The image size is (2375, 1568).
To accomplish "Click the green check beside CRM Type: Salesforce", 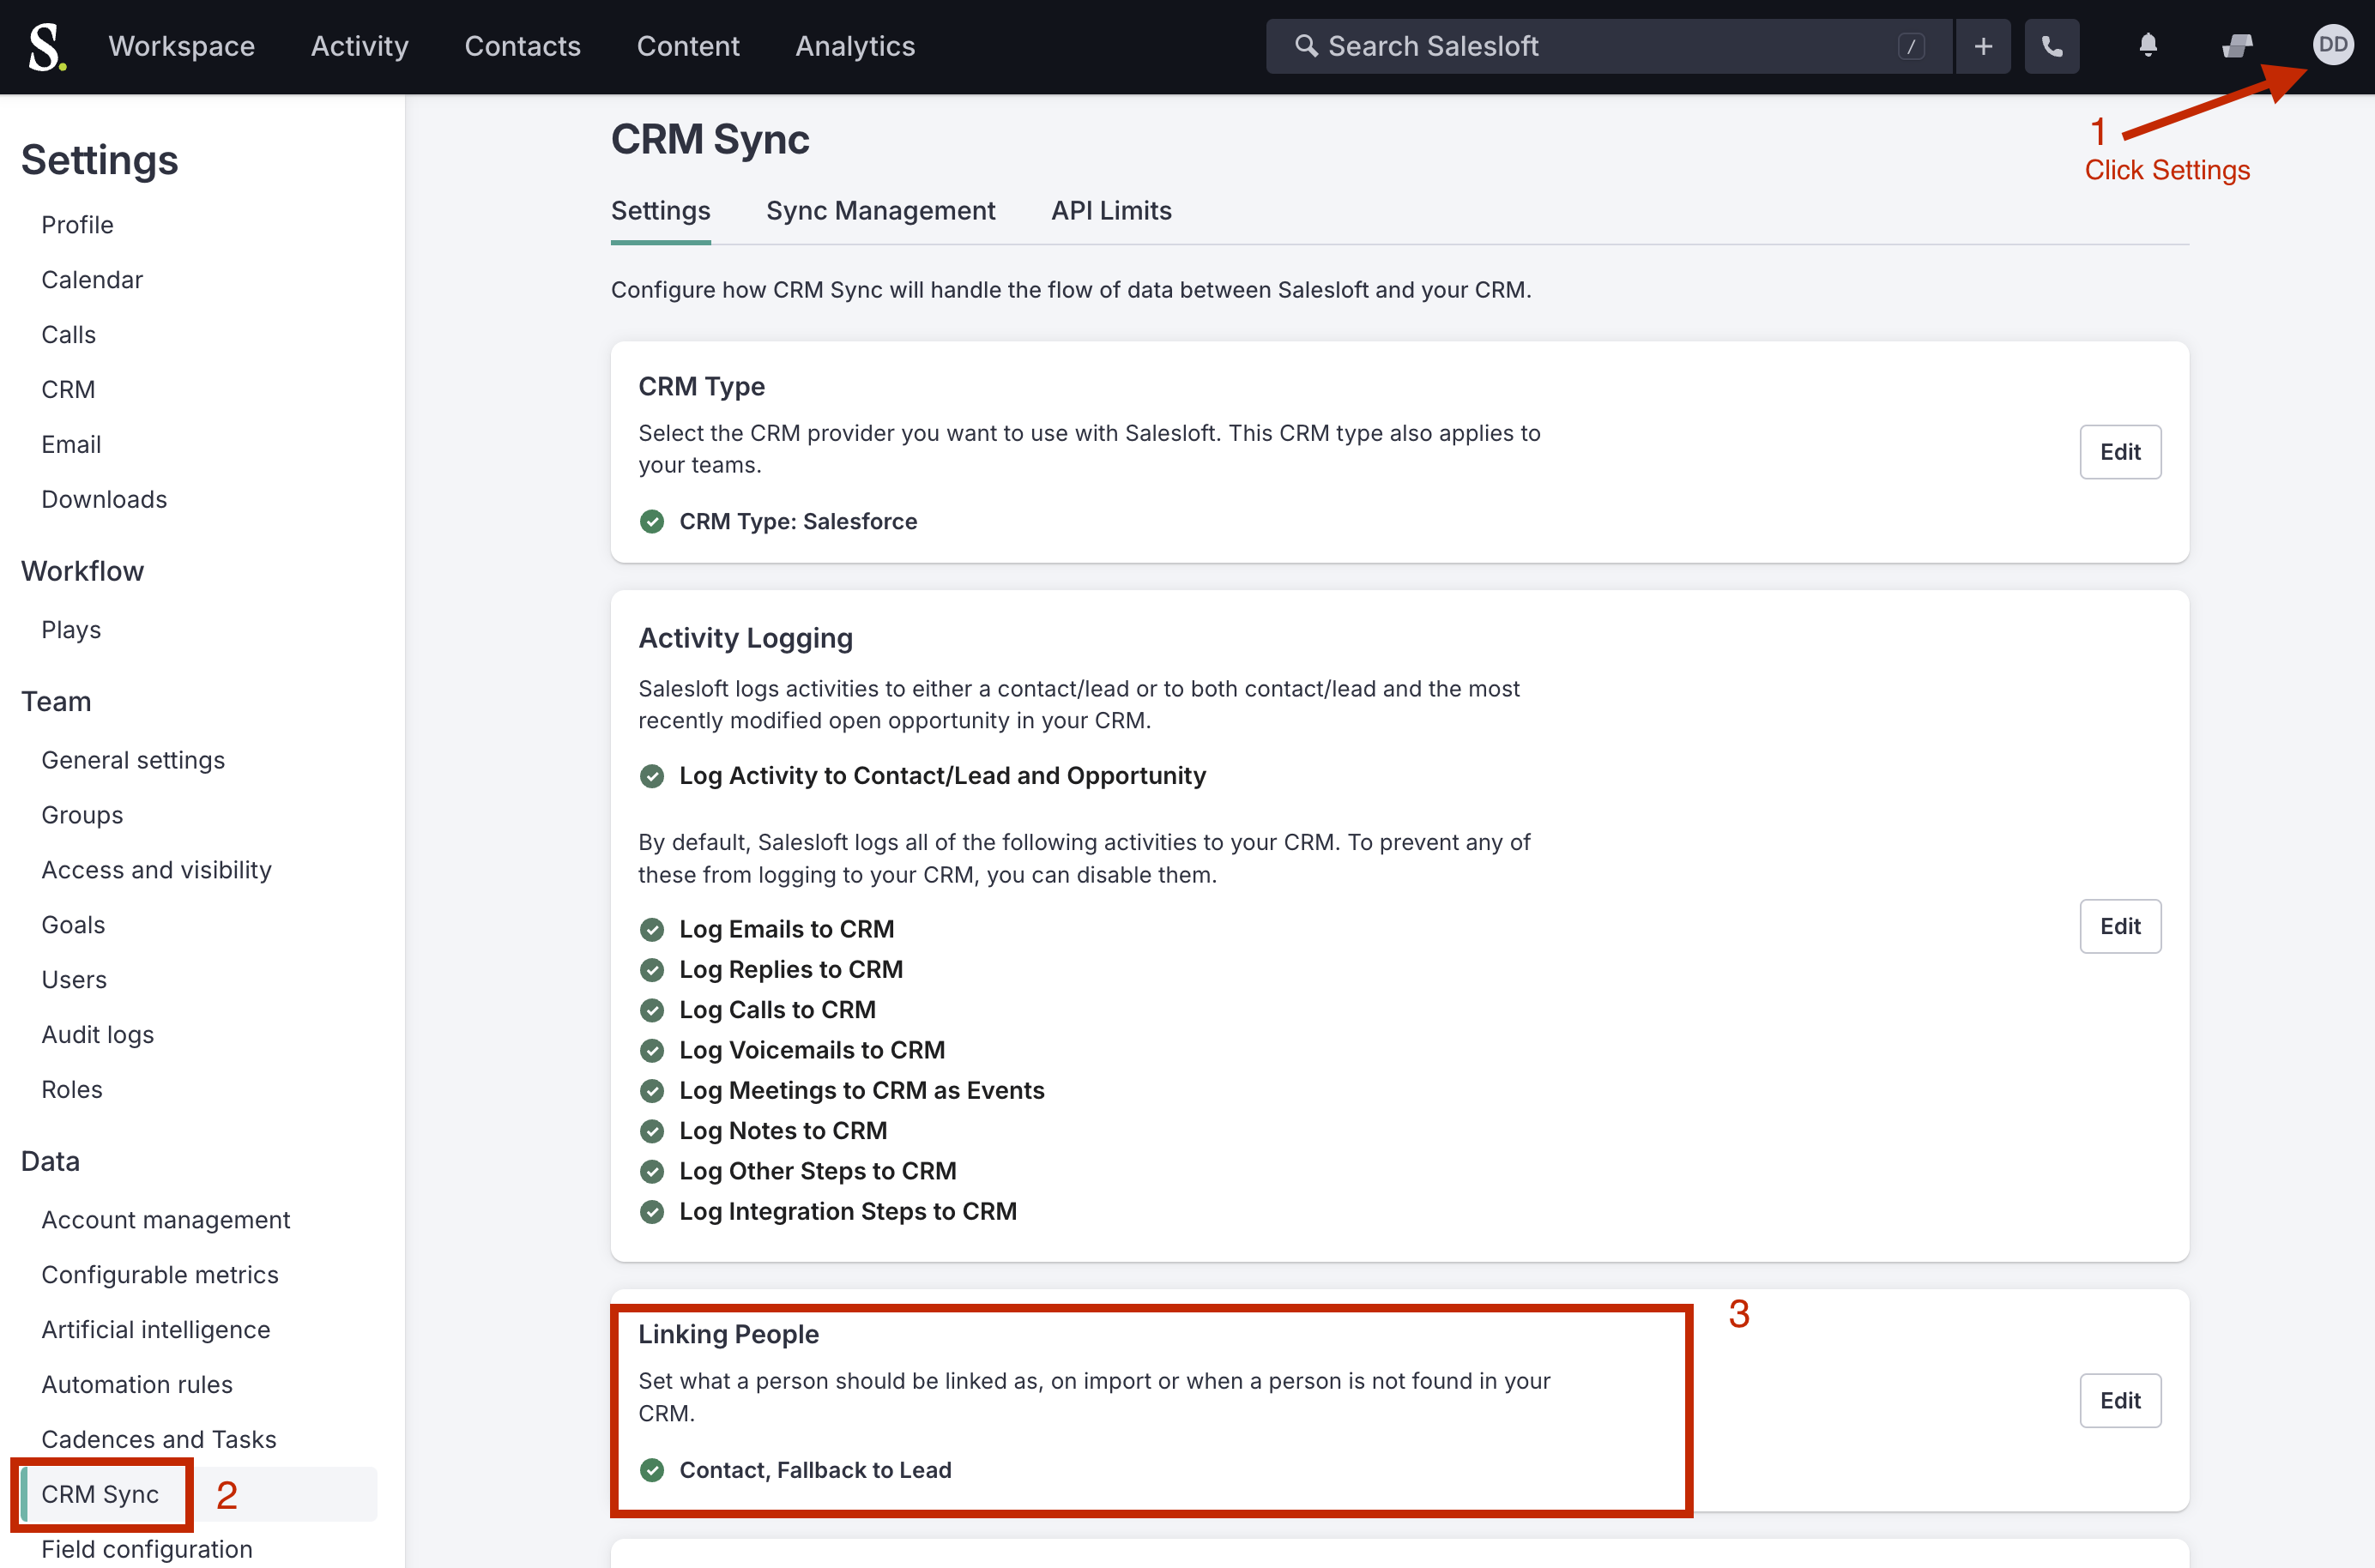I will click(652, 521).
